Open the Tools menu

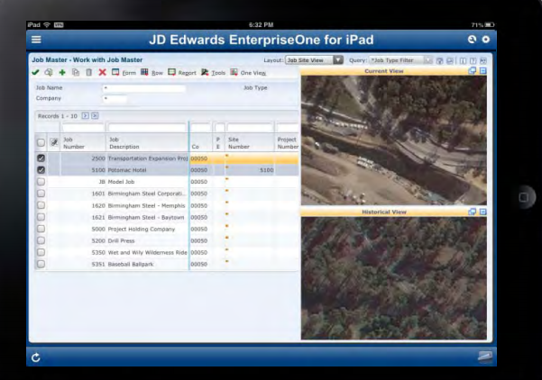coord(213,72)
